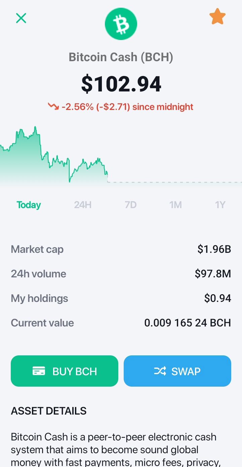Select the Market cap row
This screenshot has height=467, width=242.
(121, 249)
